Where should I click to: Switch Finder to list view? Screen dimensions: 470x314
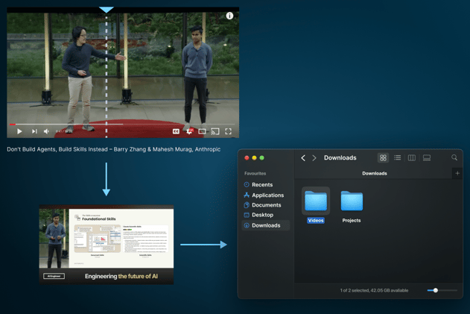(x=398, y=158)
